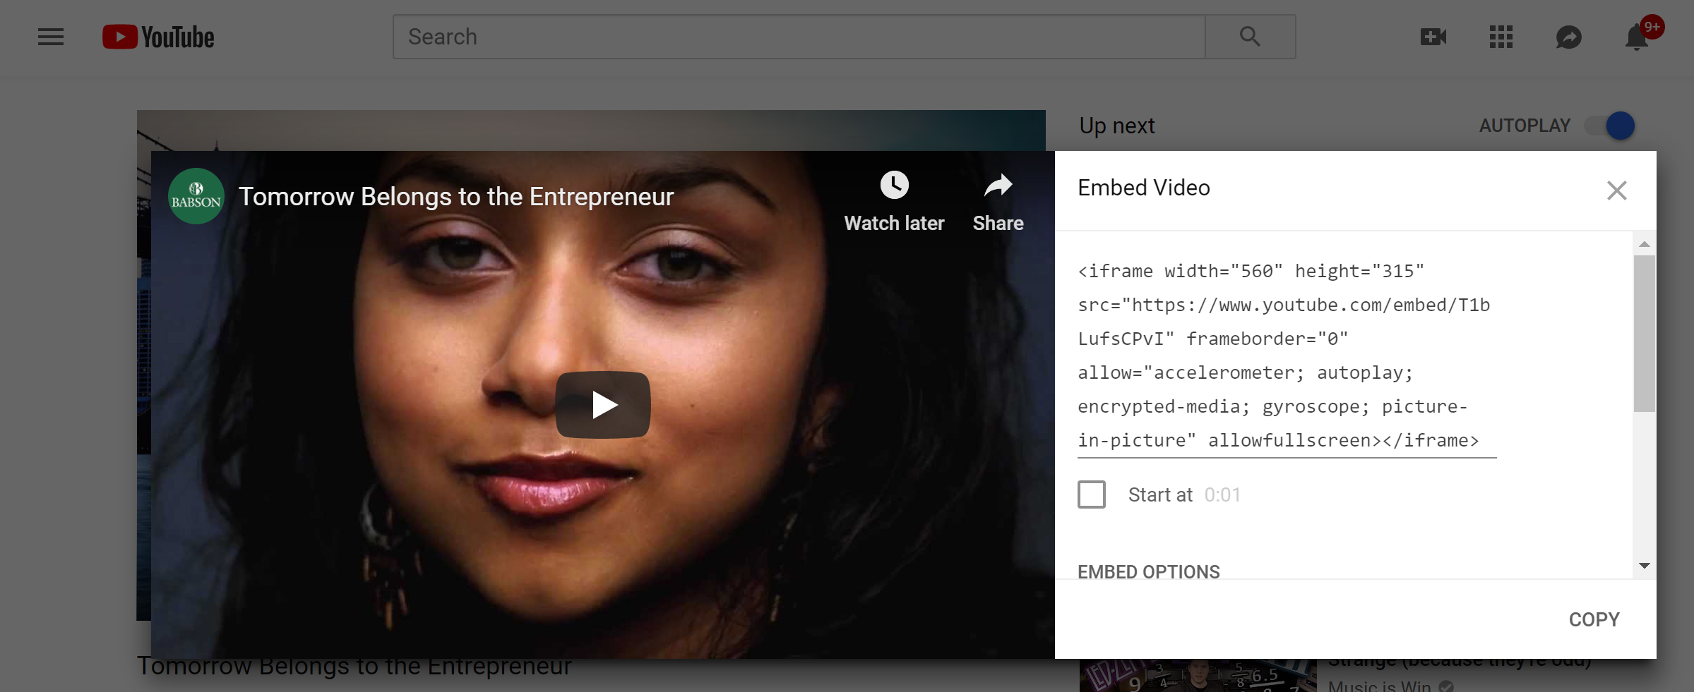Play the embedded preview video

603,405
